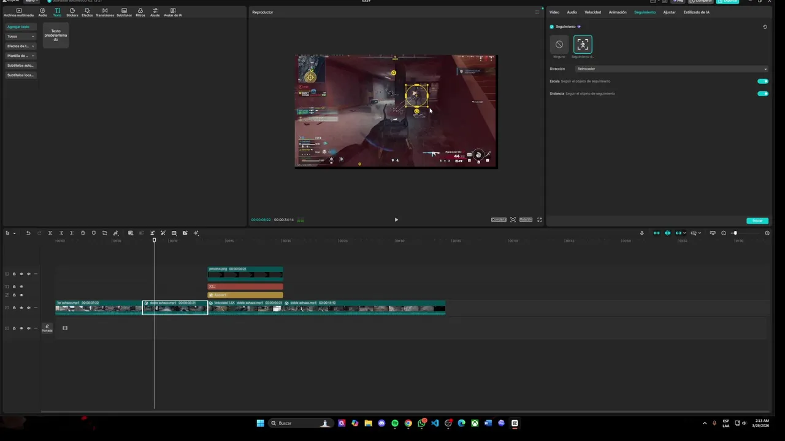
Task: Switch to the Ajustar tab
Action: point(669,12)
